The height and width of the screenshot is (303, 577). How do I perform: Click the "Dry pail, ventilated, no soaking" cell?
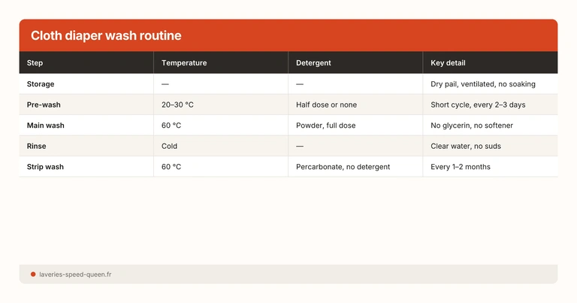[x=483, y=84]
